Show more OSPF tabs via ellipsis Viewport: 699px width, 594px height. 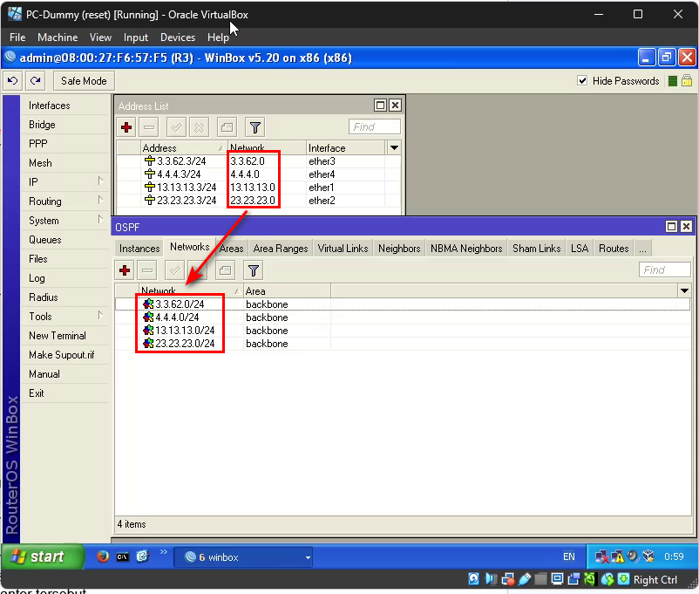pos(642,249)
